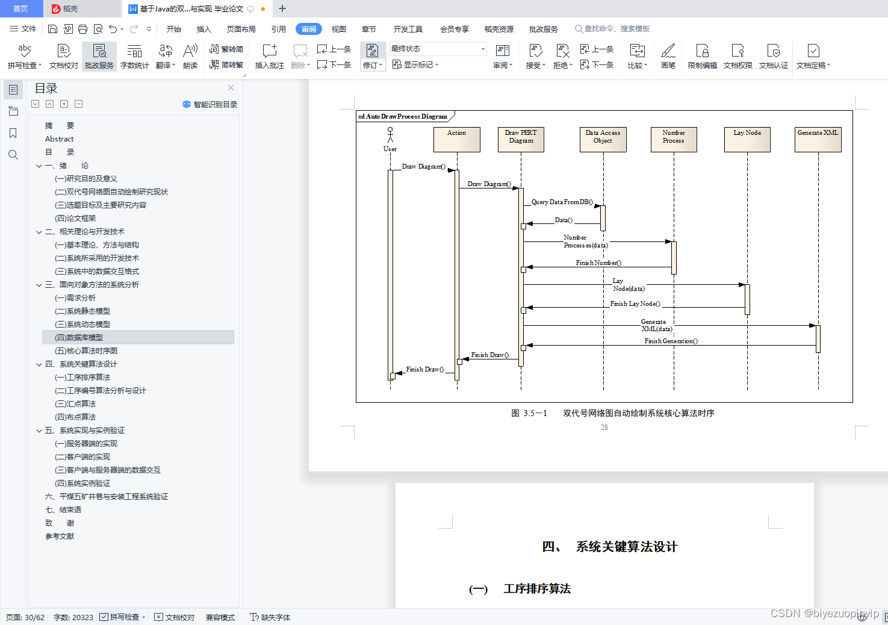Open the 显示标记 show markup dropdown
888x625 pixels.
pyautogui.click(x=415, y=64)
